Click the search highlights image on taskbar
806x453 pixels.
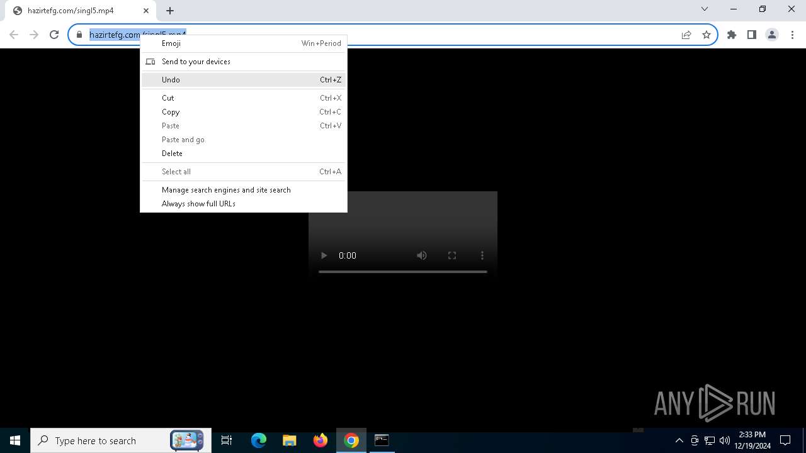coord(187,440)
